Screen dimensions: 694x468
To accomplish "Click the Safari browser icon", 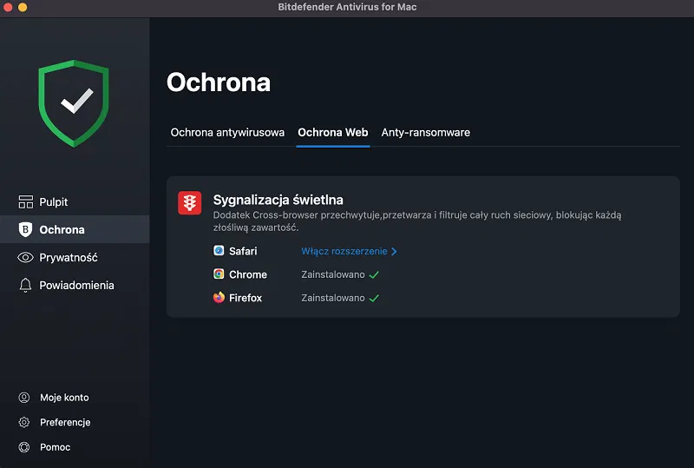I will point(219,251).
